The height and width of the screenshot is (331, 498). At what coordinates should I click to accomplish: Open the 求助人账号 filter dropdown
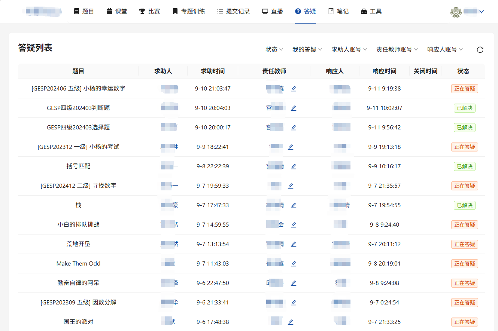[x=349, y=49]
